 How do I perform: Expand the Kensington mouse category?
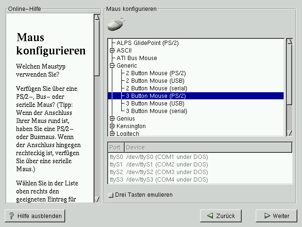112,126
